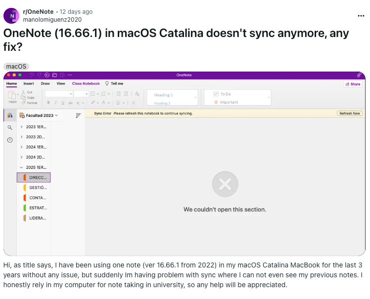Open Recent notes clock icon
The image size is (370, 299).
coord(10,140)
